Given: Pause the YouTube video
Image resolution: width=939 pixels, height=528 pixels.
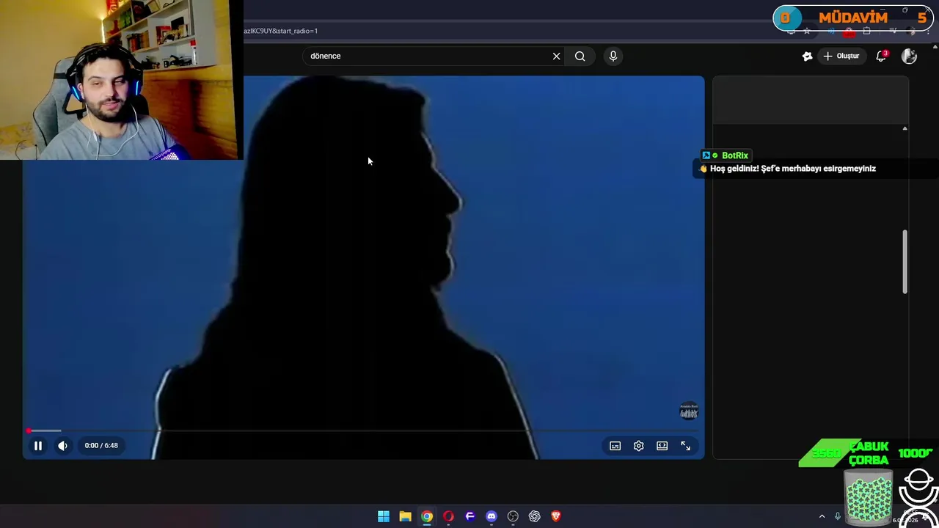Looking at the screenshot, I should tap(38, 445).
